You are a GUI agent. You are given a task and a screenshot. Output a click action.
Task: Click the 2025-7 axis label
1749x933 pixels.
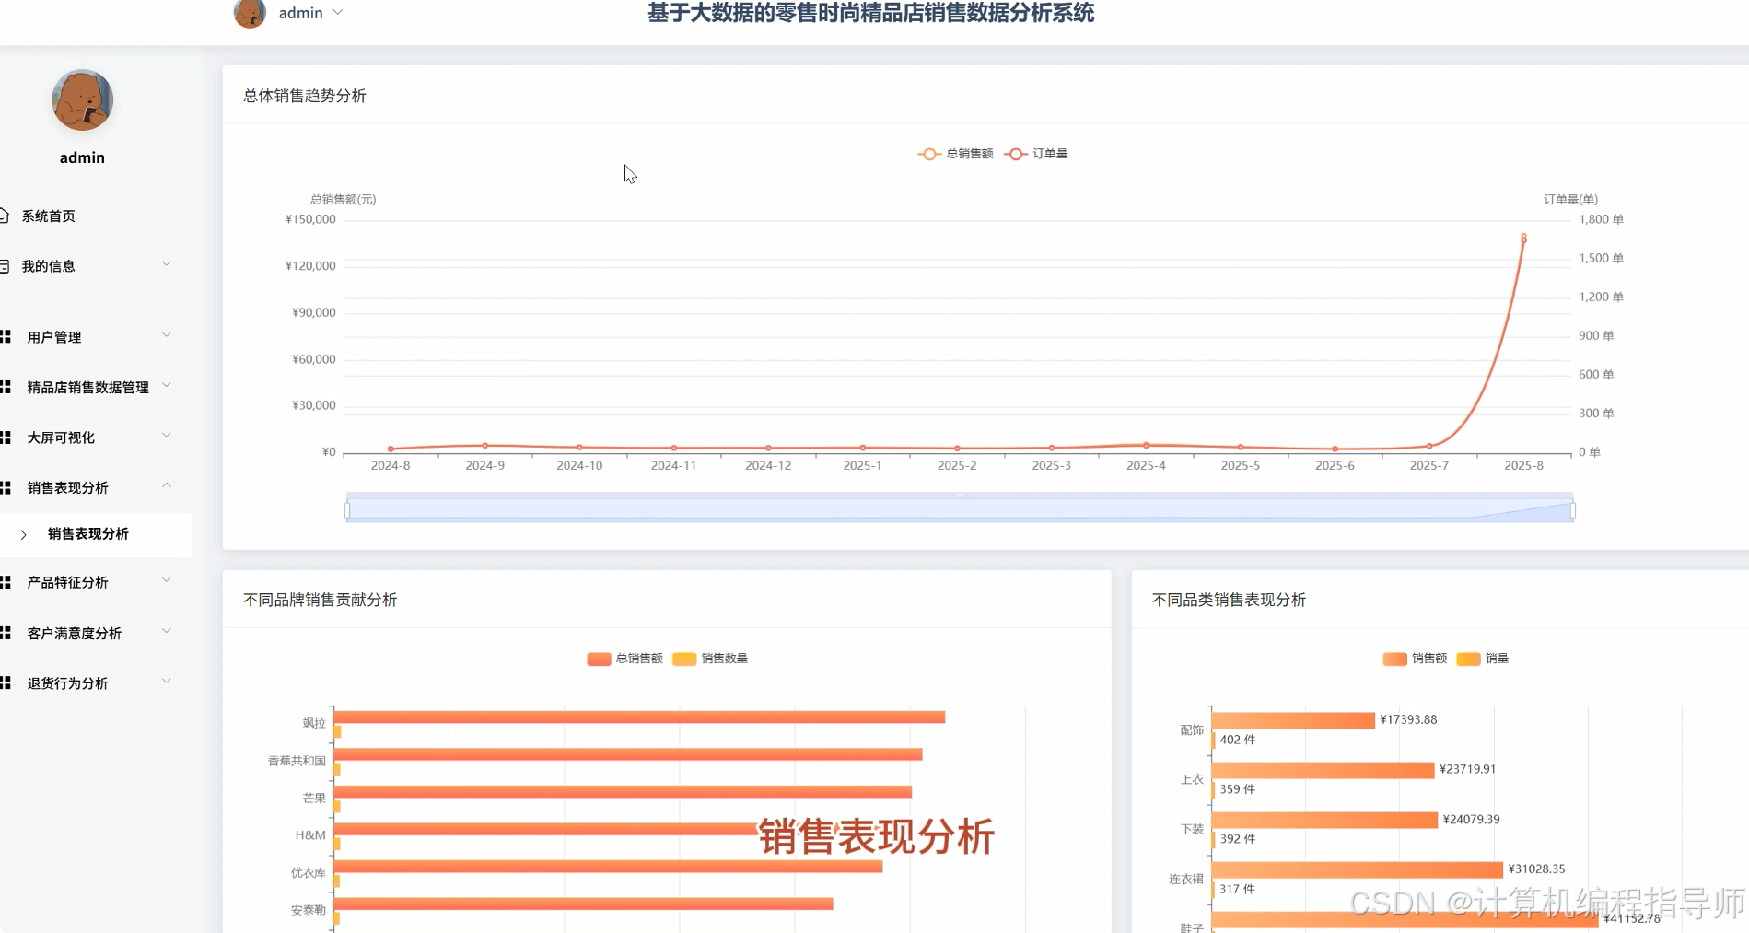pos(1428,466)
